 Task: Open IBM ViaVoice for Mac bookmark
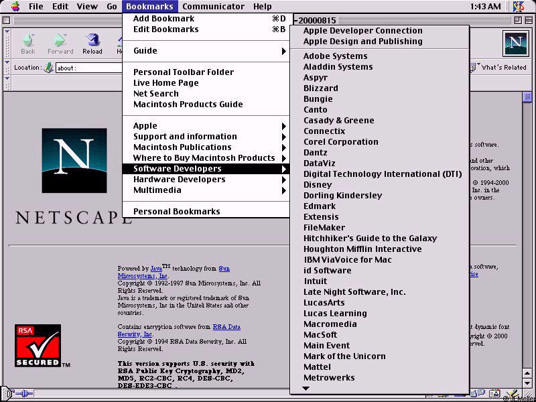point(379,260)
